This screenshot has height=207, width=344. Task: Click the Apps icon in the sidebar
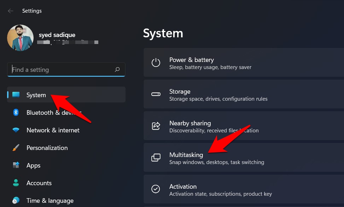(x=16, y=165)
